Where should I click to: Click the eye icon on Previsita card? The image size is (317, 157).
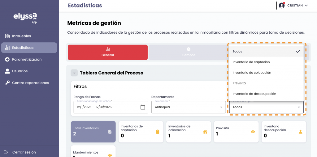click(253, 132)
